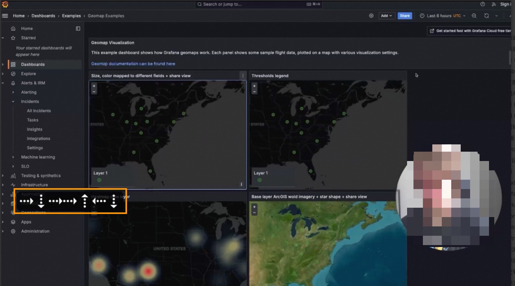Select Insights under Incidents
The height and width of the screenshot is (286, 515).
pos(35,129)
